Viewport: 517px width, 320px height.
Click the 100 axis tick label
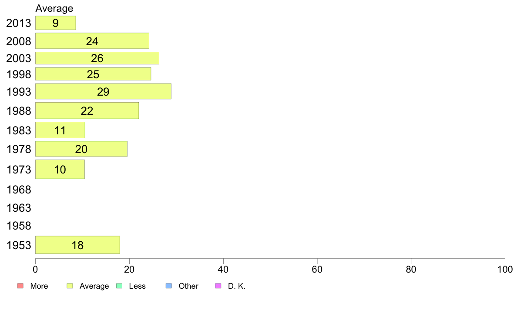click(505, 270)
